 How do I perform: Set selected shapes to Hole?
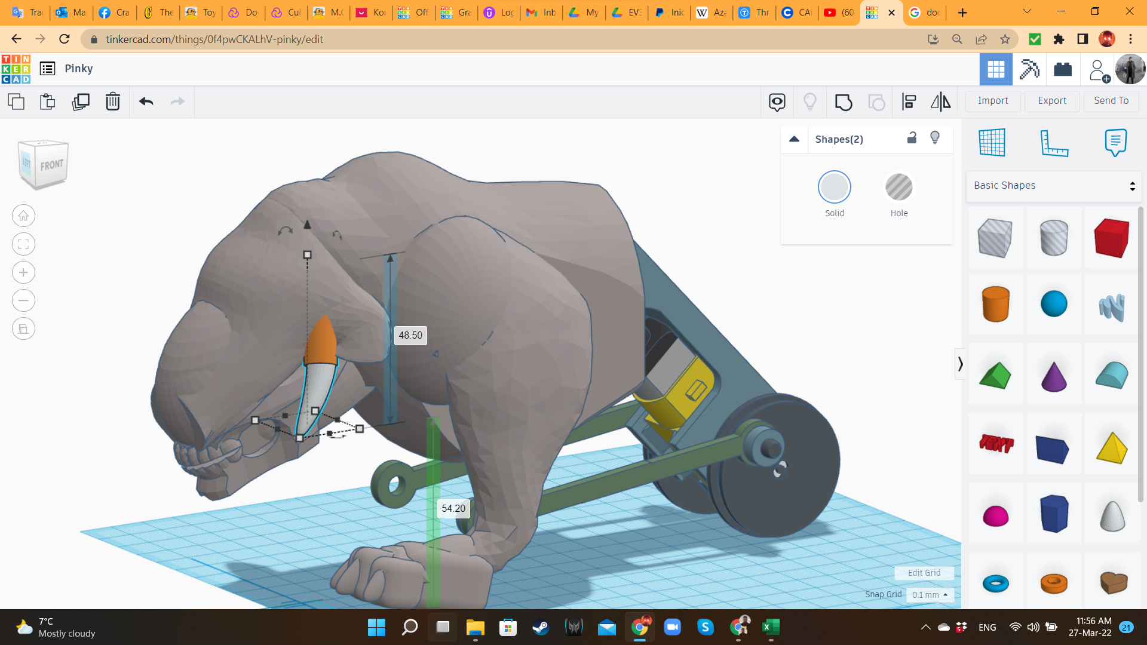pyautogui.click(x=898, y=188)
